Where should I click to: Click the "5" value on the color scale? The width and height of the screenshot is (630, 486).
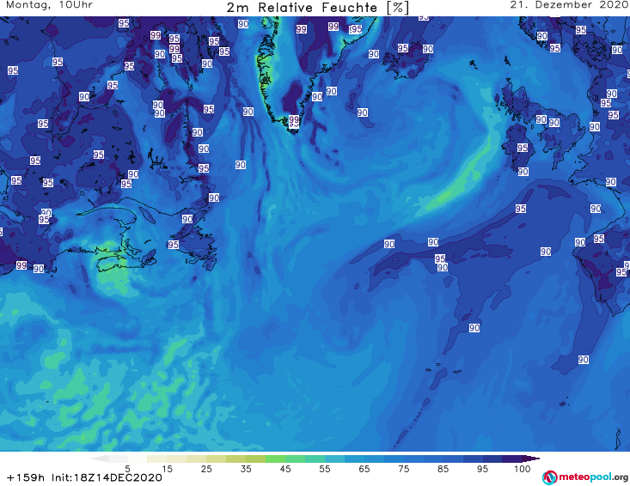(127, 469)
